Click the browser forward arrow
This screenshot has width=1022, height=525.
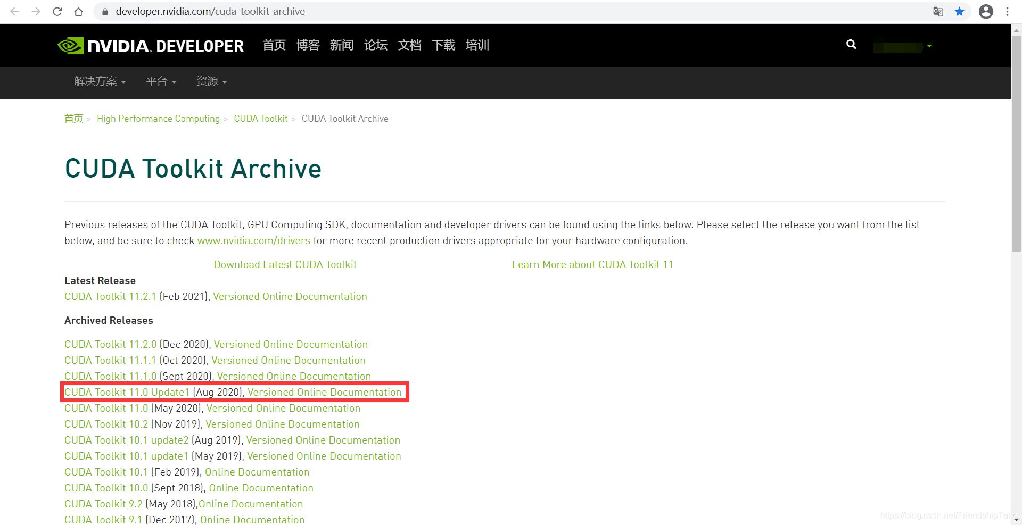pyautogui.click(x=36, y=12)
